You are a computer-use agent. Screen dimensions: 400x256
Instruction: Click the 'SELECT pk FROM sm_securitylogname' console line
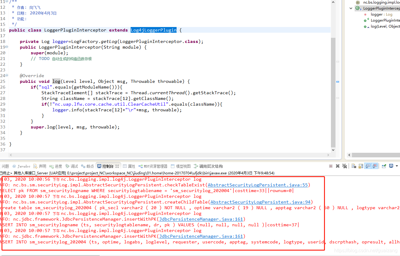coord(147,191)
